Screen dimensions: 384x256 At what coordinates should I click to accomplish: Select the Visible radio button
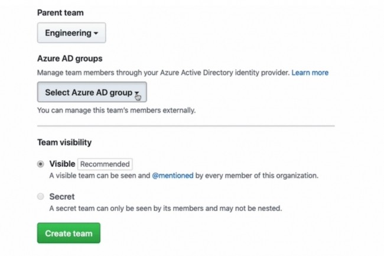coord(41,164)
